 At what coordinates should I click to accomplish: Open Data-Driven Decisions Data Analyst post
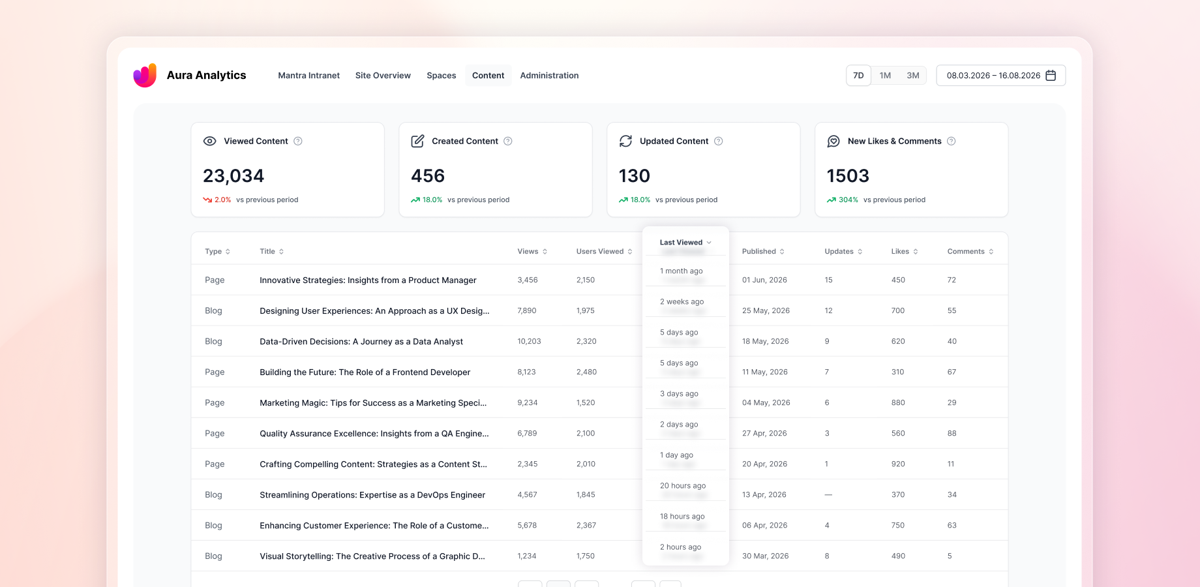pyautogui.click(x=361, y=341)
